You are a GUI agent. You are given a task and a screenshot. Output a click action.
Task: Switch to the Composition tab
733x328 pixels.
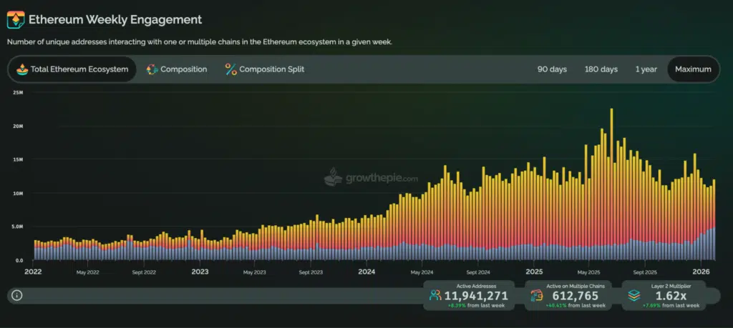tap(176, 69)
